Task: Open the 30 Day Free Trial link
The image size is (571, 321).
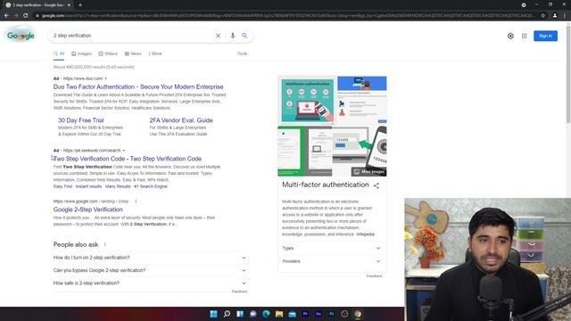Action: (x=81, y=120)
